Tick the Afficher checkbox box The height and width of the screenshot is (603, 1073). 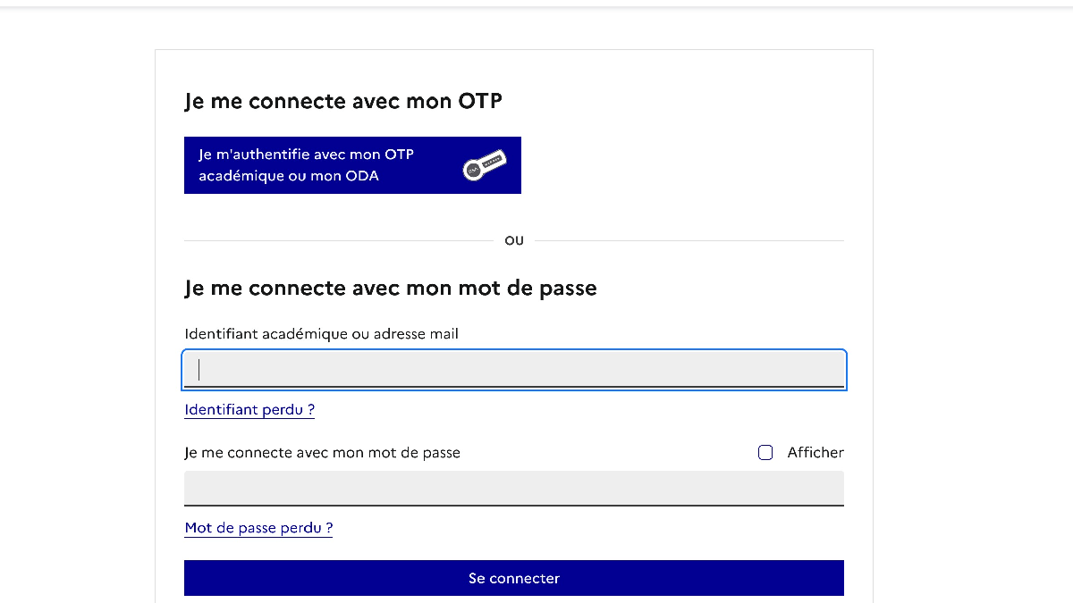765,453
